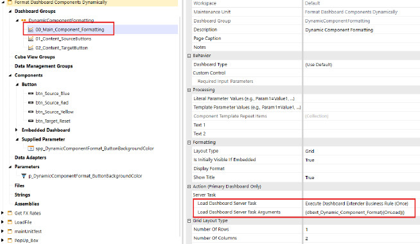The height and width of the screenshot is (244, 420).
Task: Select the Files node
Action: click(x=19, y=186)
